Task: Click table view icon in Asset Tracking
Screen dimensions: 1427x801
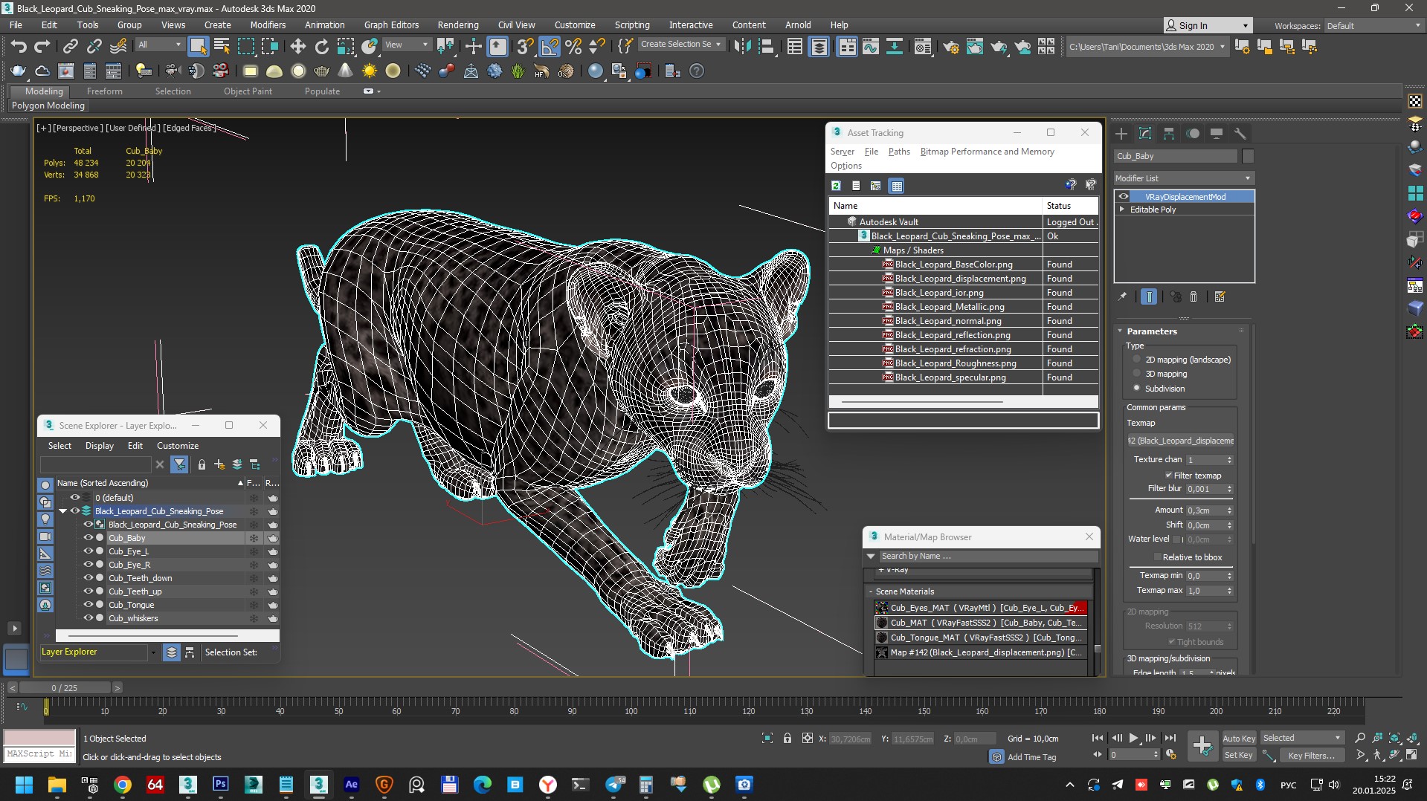Action: pos(897,186)
